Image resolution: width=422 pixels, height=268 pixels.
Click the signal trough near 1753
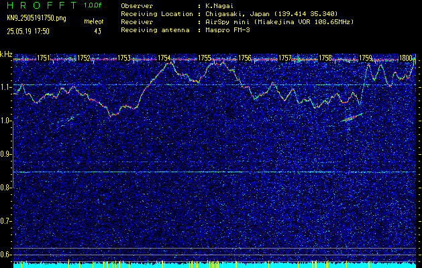[111, 116]
